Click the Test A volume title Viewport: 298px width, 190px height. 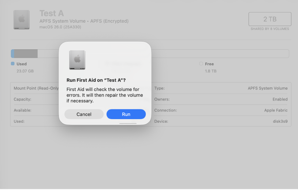coord(52,13)
